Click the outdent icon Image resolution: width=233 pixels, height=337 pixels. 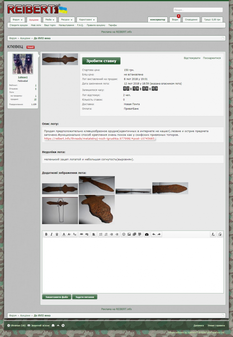111,234
